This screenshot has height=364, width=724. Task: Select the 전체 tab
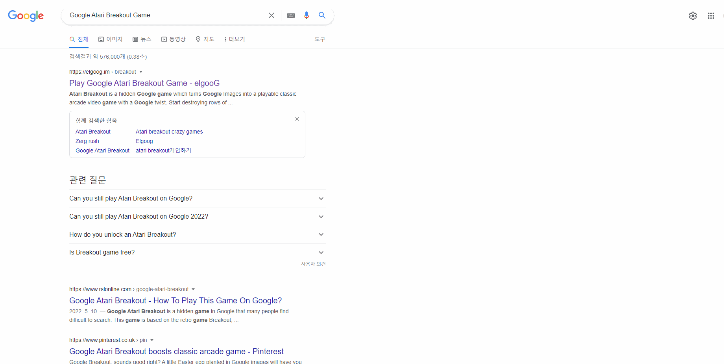[79, 39]
